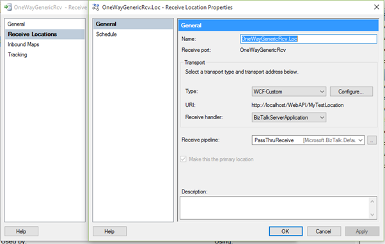This screenshot has width=385, height=244.
Task: Click the ellipsis button beside Receive pipeline
Action: 372,140
